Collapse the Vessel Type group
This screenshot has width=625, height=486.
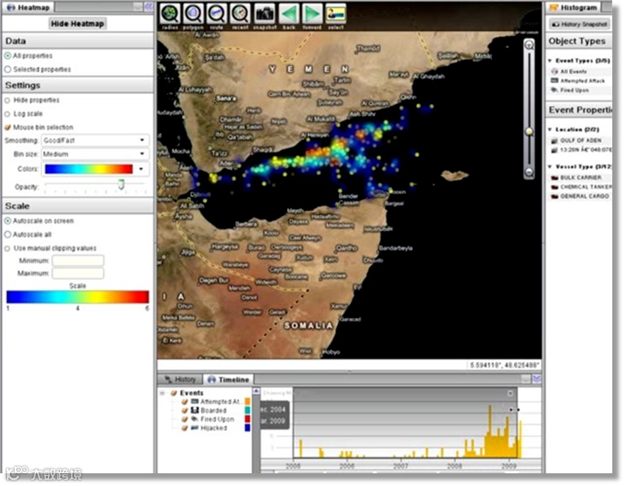(550, 166)
